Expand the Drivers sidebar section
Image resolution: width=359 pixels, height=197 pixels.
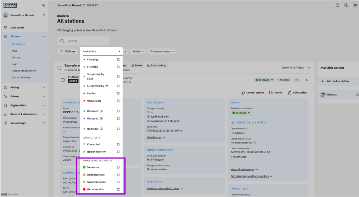(43, 97)
